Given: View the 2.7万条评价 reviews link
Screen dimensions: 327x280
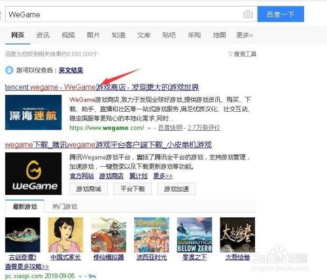Looking at the screenshot, I should [x=204, y=128].
